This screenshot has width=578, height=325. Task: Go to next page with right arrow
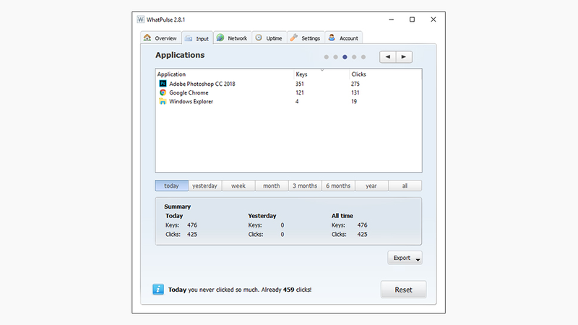[404, 57]
